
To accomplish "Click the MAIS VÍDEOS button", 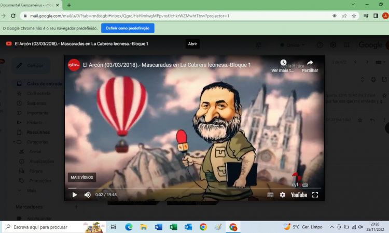I will (x=81, y=178).
